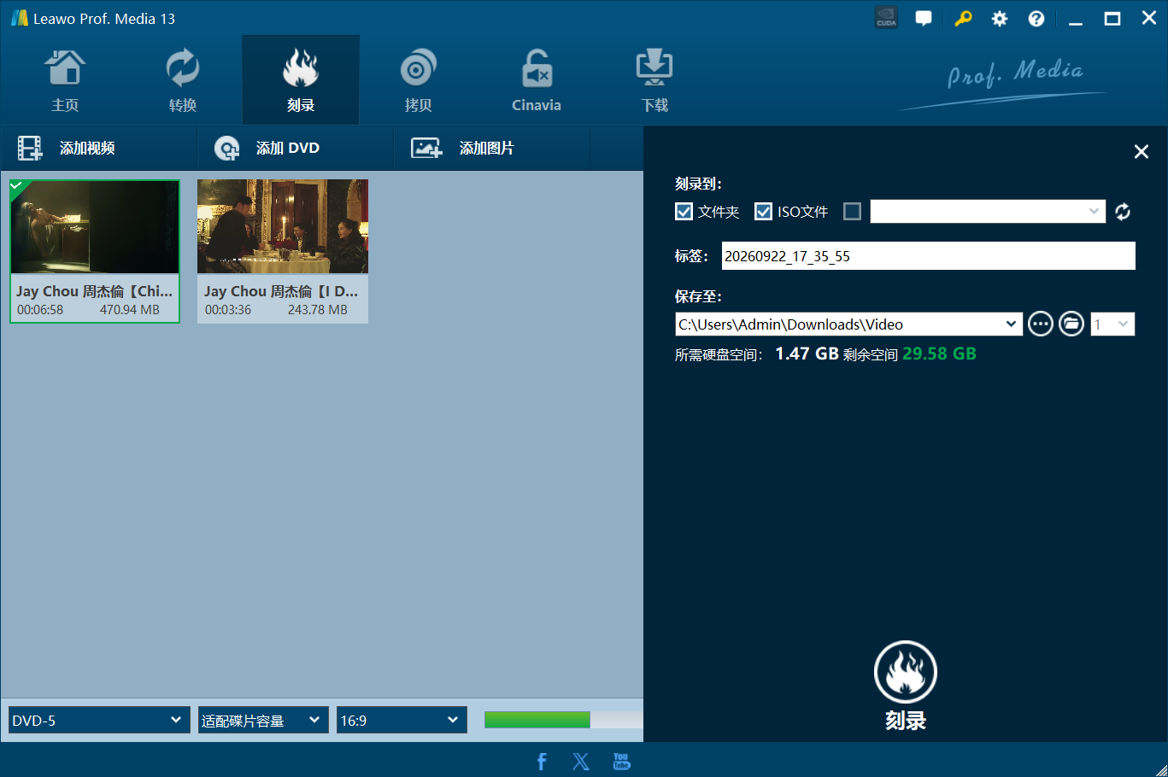
Task: Uncheck the green checkmark on first video
Action: click(x=17, y=186)
